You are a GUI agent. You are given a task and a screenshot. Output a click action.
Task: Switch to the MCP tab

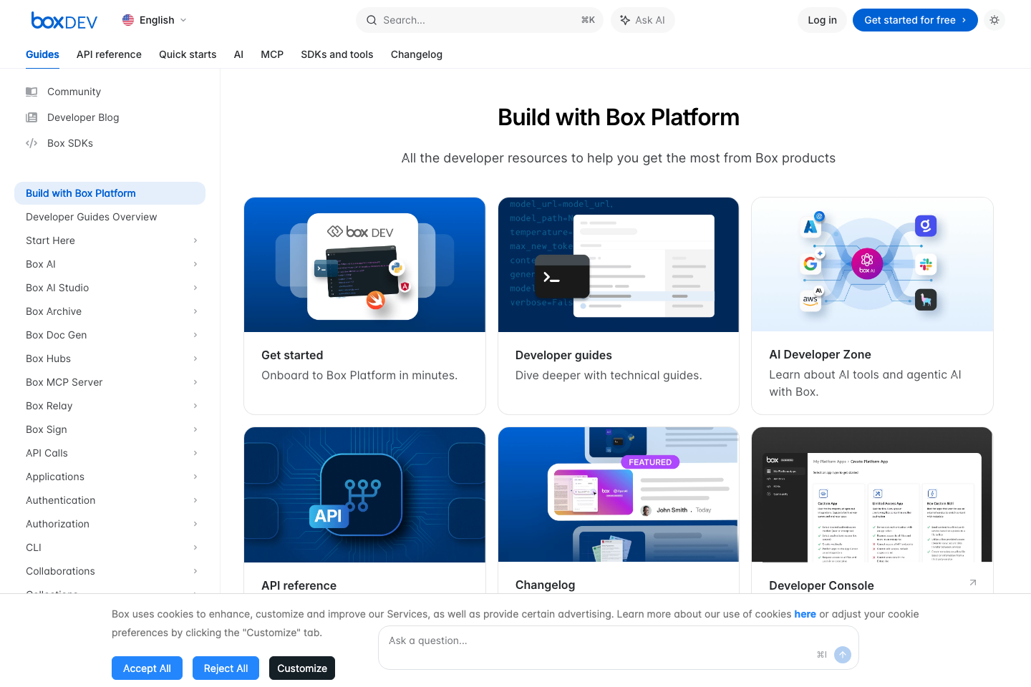coord(272,54)
